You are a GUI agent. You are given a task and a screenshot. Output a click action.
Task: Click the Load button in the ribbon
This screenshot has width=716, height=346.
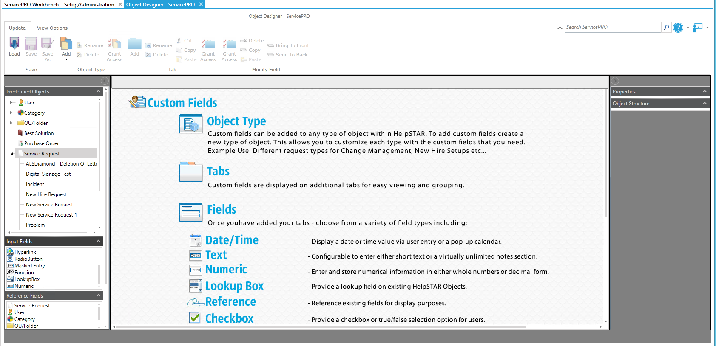14,47
